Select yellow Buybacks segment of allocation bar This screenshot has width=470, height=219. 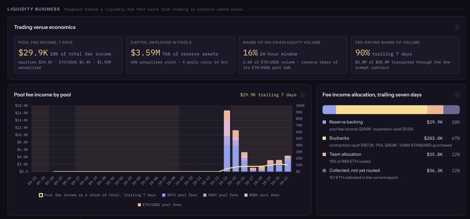pos(381,110)
